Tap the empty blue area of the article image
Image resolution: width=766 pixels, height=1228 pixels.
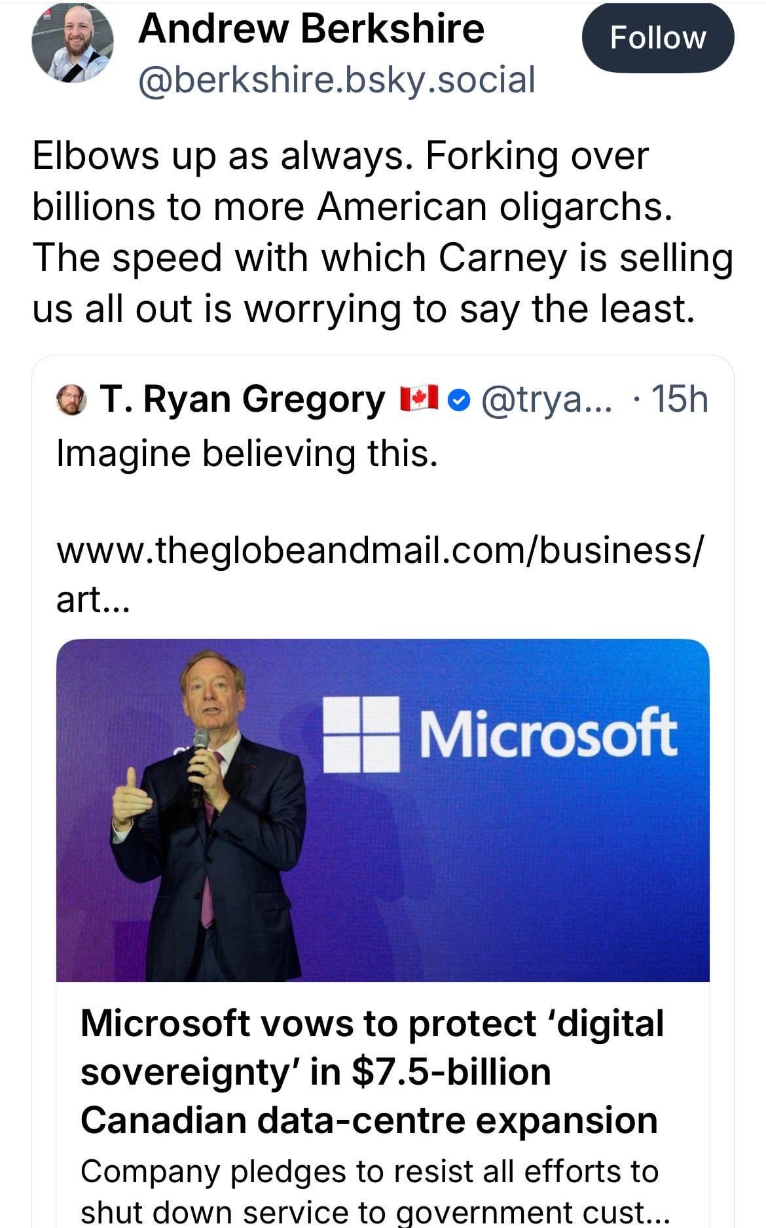point(524,884)
